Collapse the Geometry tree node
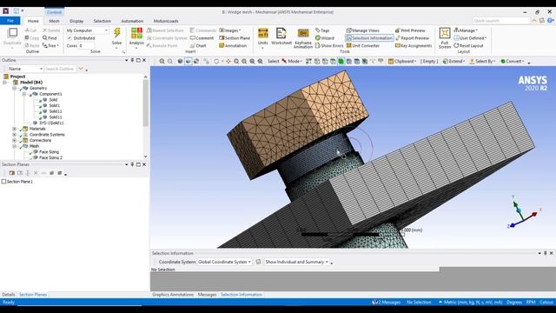556x313 pixels. pos(15,88)
